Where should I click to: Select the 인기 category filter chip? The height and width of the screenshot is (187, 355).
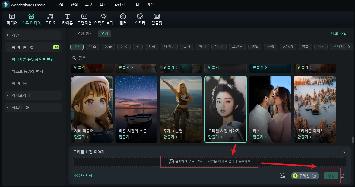coord(77,47)
